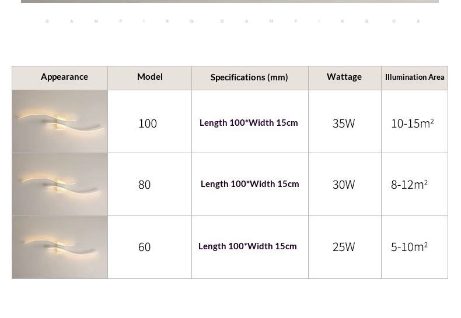Click the specifications text in model 60 row
This screenshot has height=318, width=461.
247,246
